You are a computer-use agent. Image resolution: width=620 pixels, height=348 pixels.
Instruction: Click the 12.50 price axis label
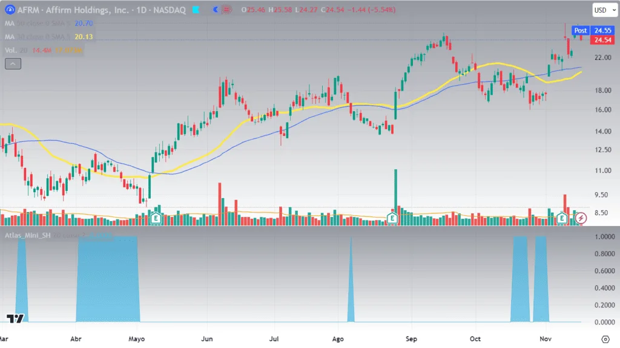tap(602, 150)
